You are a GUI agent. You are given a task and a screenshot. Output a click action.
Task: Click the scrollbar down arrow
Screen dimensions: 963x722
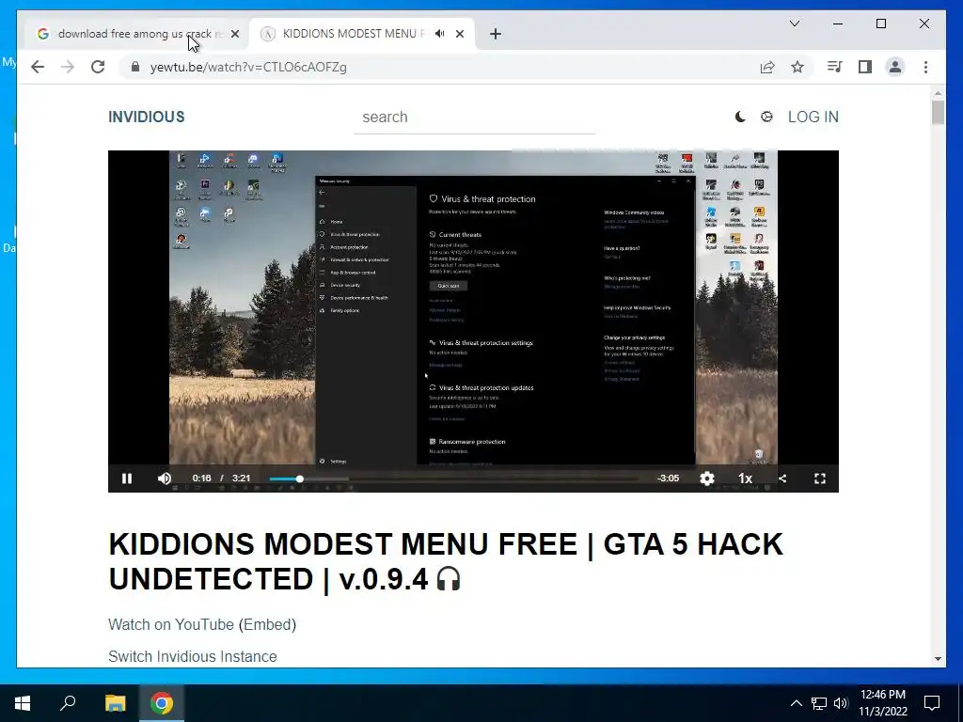pos(938,659)
